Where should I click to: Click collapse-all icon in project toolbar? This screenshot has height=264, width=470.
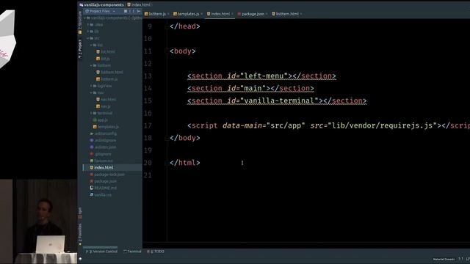(x=126, y=12)
